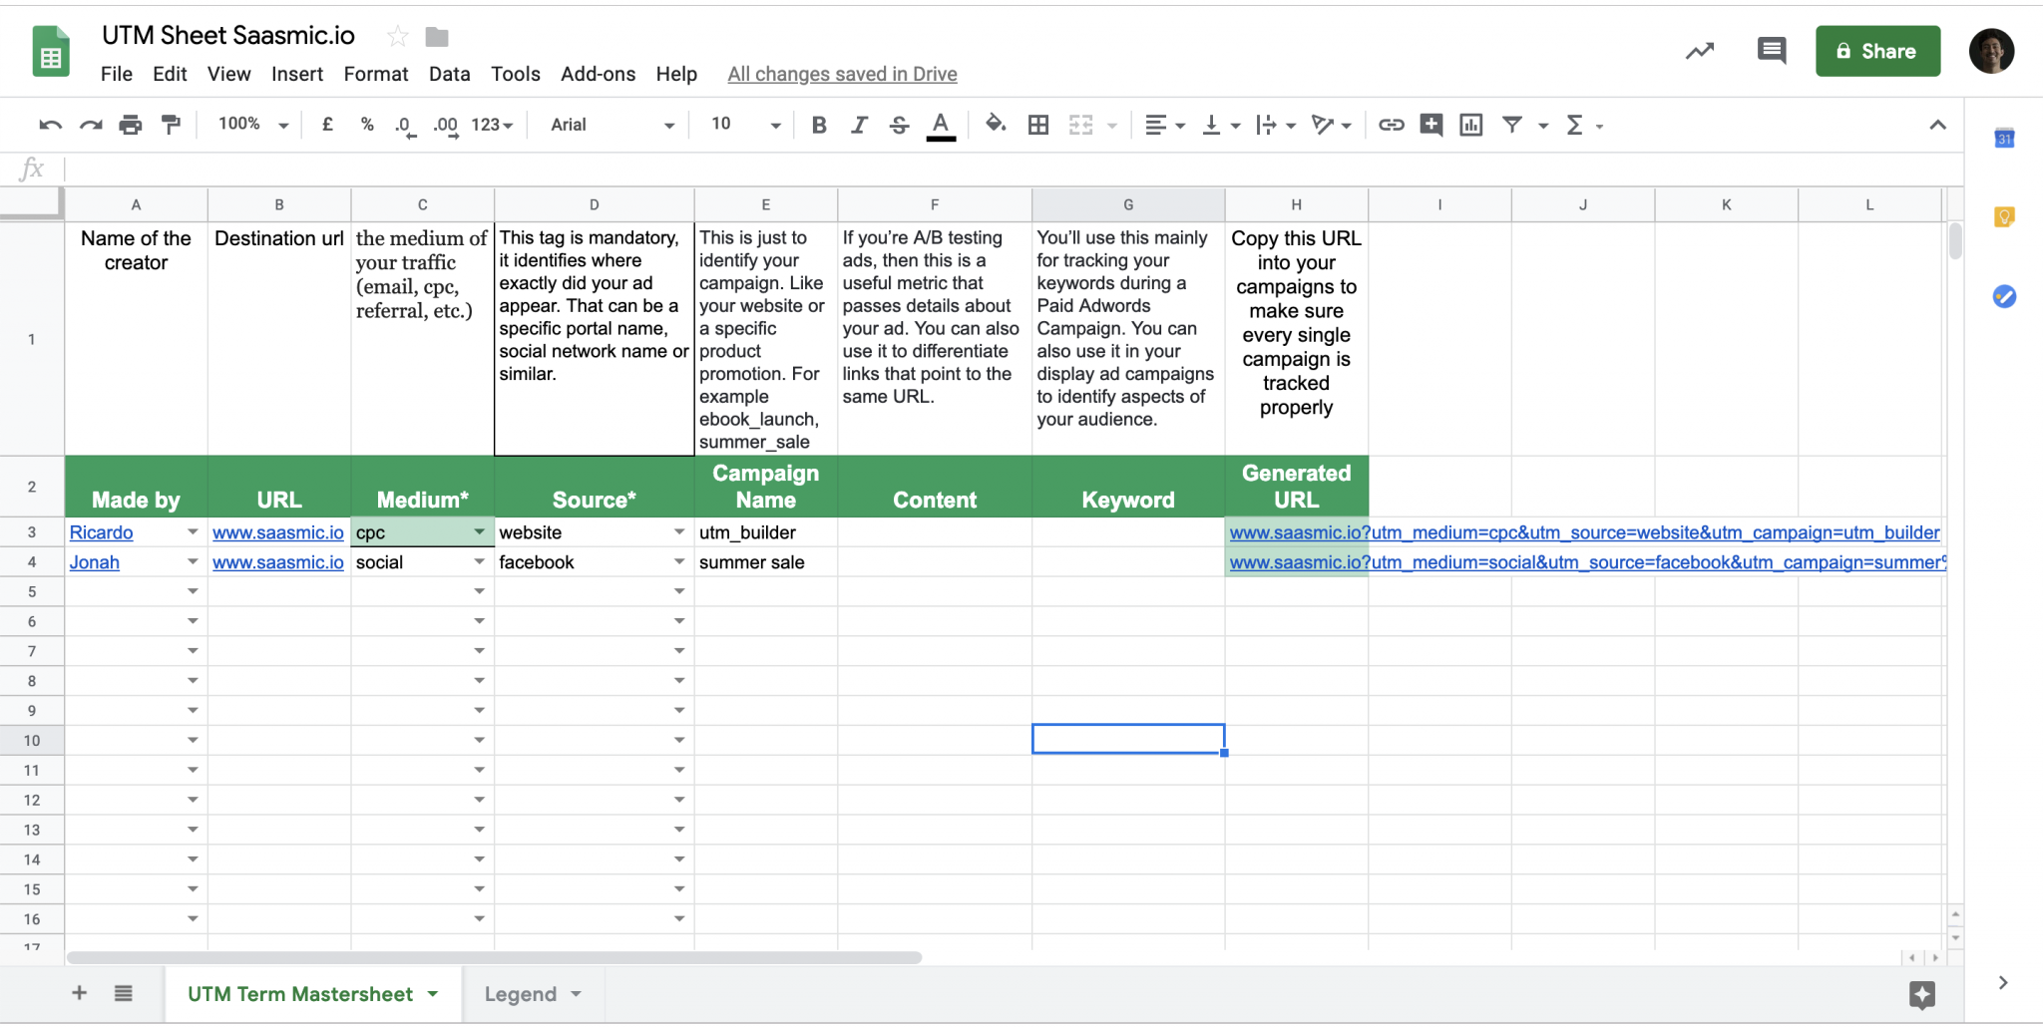Viewport: 2043px width, 1028px height.
Task: Star the UTM Sheet document
Action: [397, 37]
